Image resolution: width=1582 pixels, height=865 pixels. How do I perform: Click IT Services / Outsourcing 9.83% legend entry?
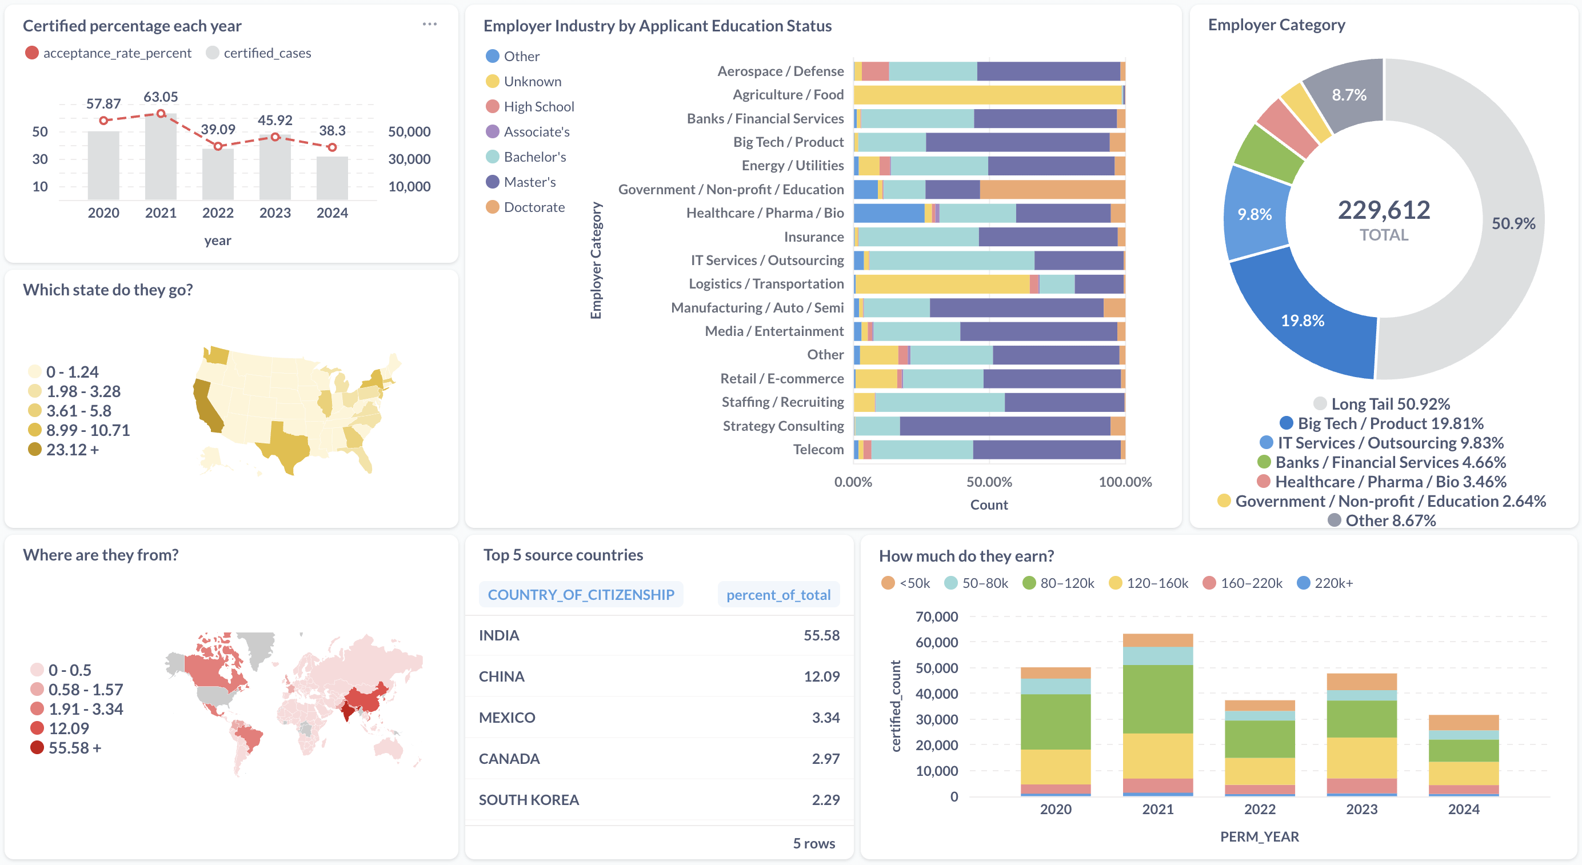[1381, 442]
